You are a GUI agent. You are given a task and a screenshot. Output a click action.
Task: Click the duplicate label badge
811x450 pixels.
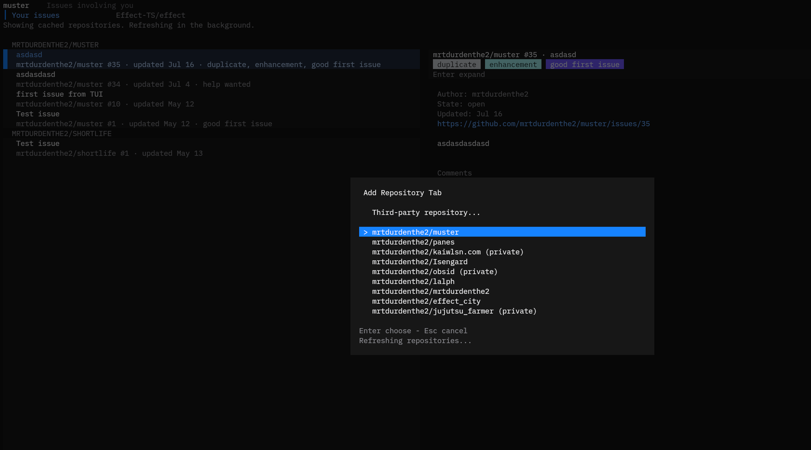pyautogui.click(x=457, y=65)
